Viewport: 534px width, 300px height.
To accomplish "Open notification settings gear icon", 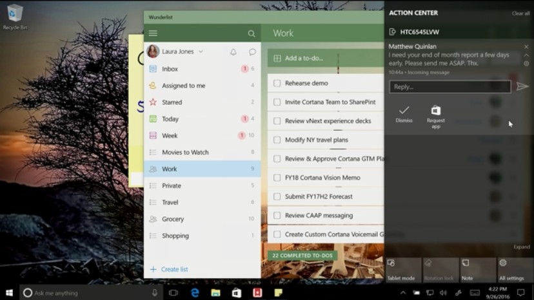I will (x=526, y=63).
